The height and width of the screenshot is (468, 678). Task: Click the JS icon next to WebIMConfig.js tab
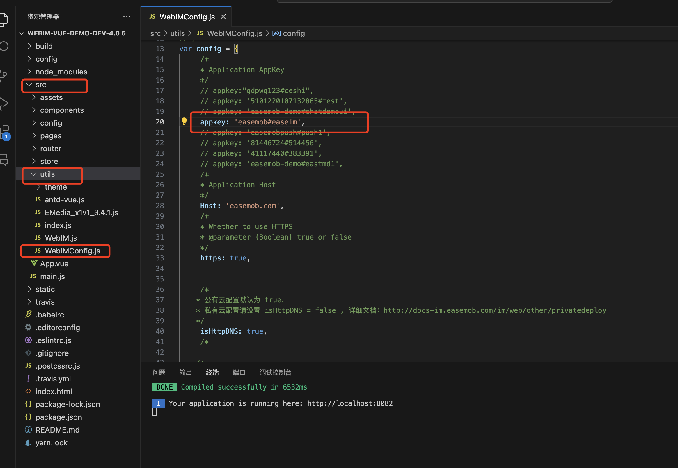click(152, 16)
